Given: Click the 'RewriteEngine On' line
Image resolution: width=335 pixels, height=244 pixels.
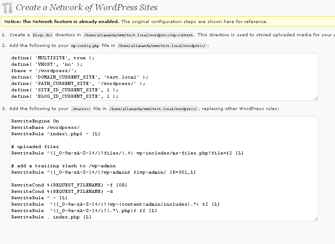Looking at the screenshot, I should click(x=35, y=121).
